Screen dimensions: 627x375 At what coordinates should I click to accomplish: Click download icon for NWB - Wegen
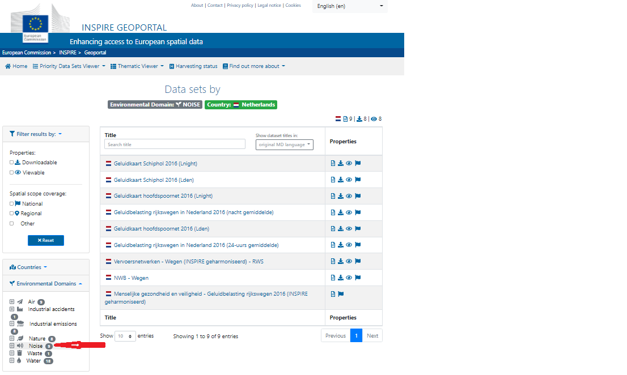pyautogui.click(x=341, y=278)
